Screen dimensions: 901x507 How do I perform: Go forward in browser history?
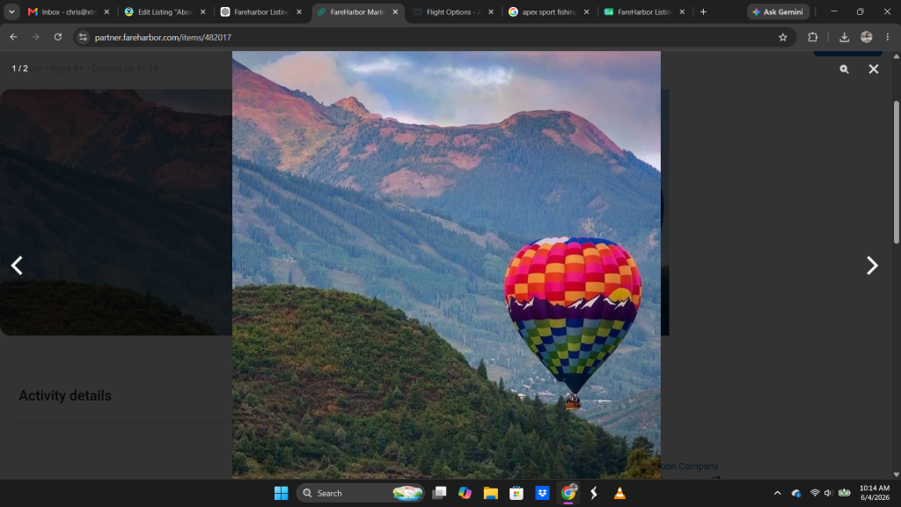tap(35, 37)
